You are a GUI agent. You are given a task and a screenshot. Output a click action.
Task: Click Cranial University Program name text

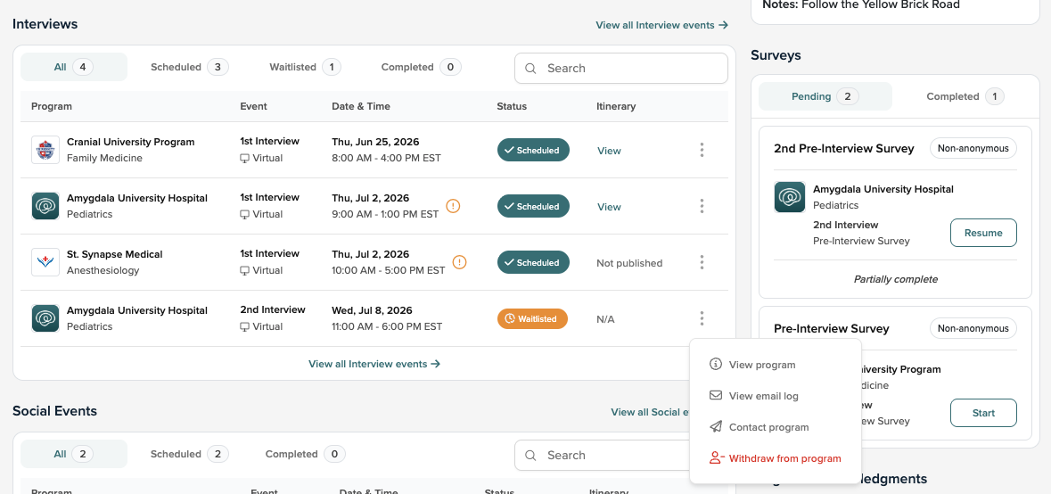tap(131, 142)
